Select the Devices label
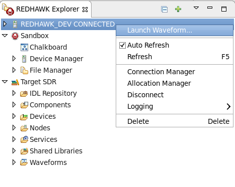Image resolution: width=235 pixels, height=187 pixels. [43, 116]
